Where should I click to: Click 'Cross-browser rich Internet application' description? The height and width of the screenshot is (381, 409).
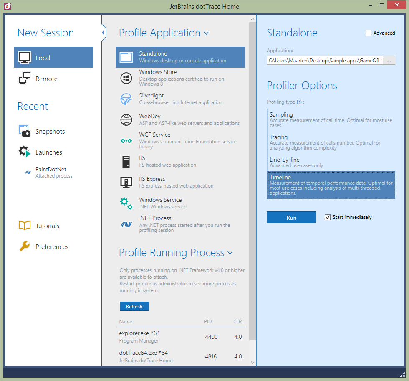[x=181, y=102]
